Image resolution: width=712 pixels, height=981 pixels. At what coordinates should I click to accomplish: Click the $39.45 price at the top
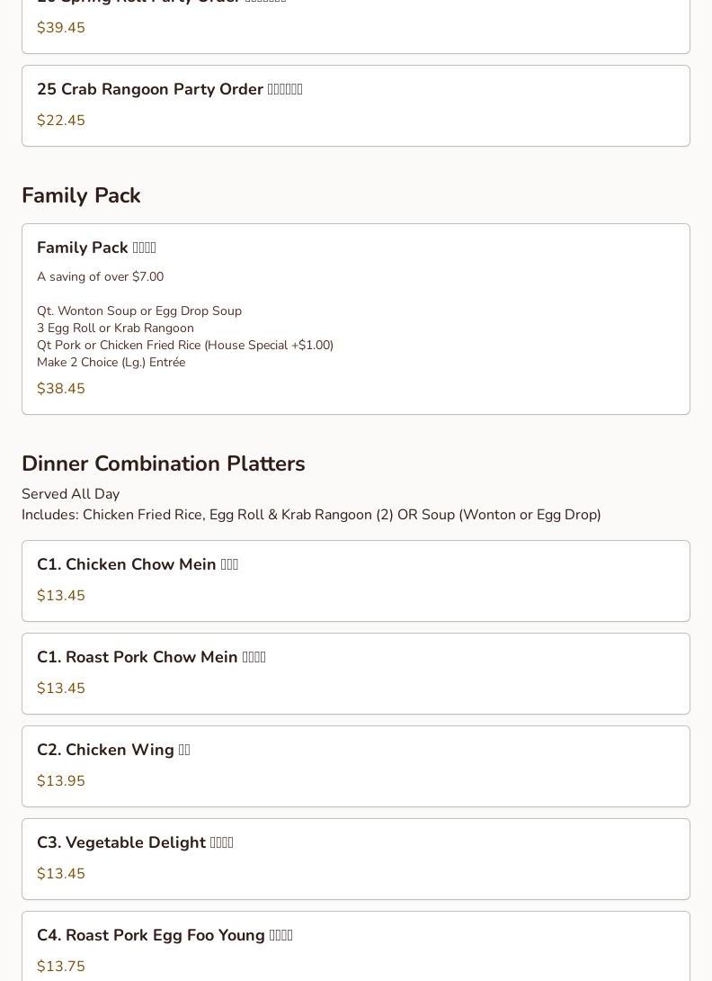[61, 28]
